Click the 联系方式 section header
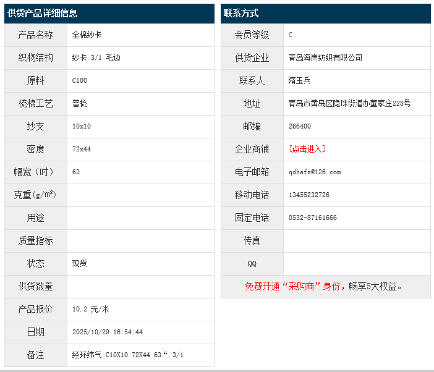Screen dimensions: 434x372 242,13
